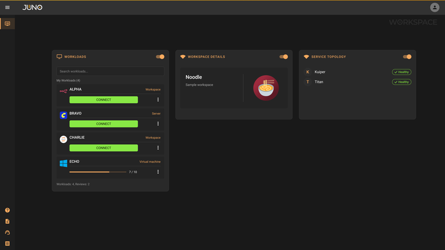Toggle the Workloads panel switch
This screenshot has width=445, height=250.
pos(160,56)
